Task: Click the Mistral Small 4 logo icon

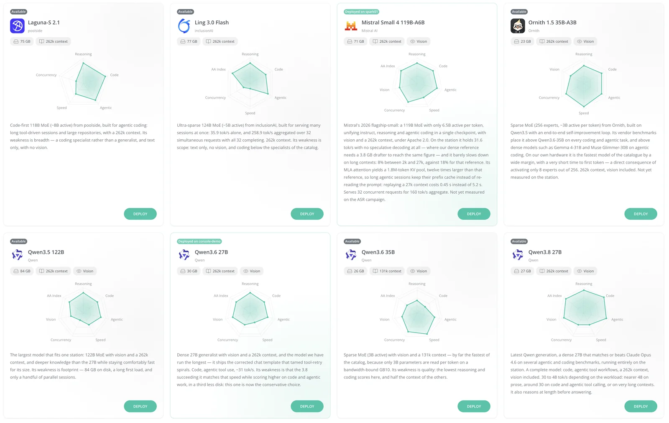Action: (x=351, y=26)
